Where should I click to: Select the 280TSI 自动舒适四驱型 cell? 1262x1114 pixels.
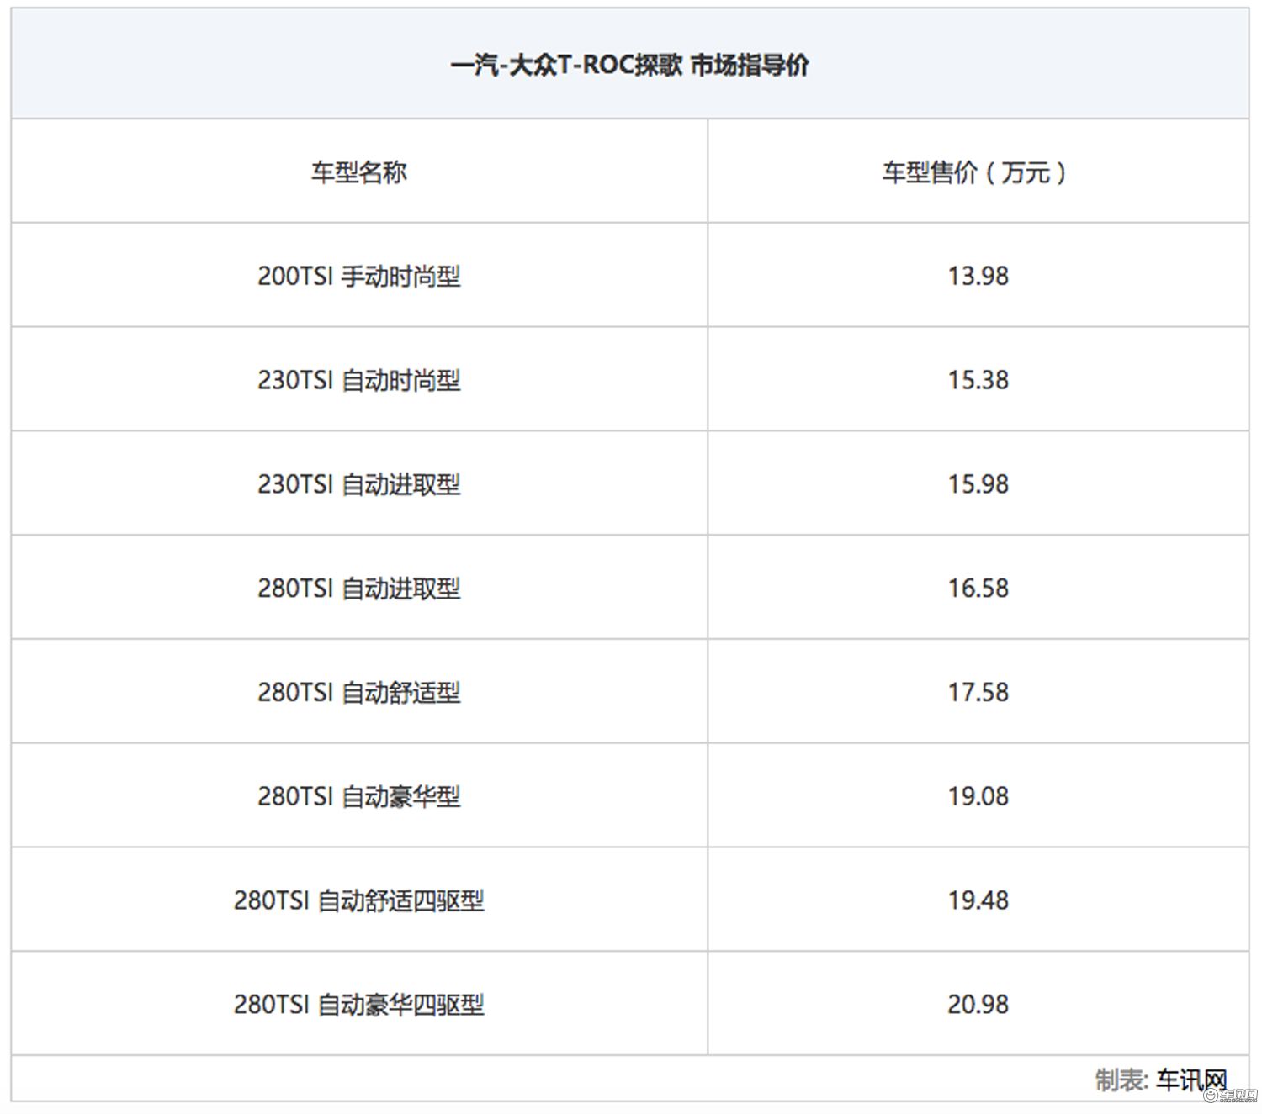coord(359,900)
